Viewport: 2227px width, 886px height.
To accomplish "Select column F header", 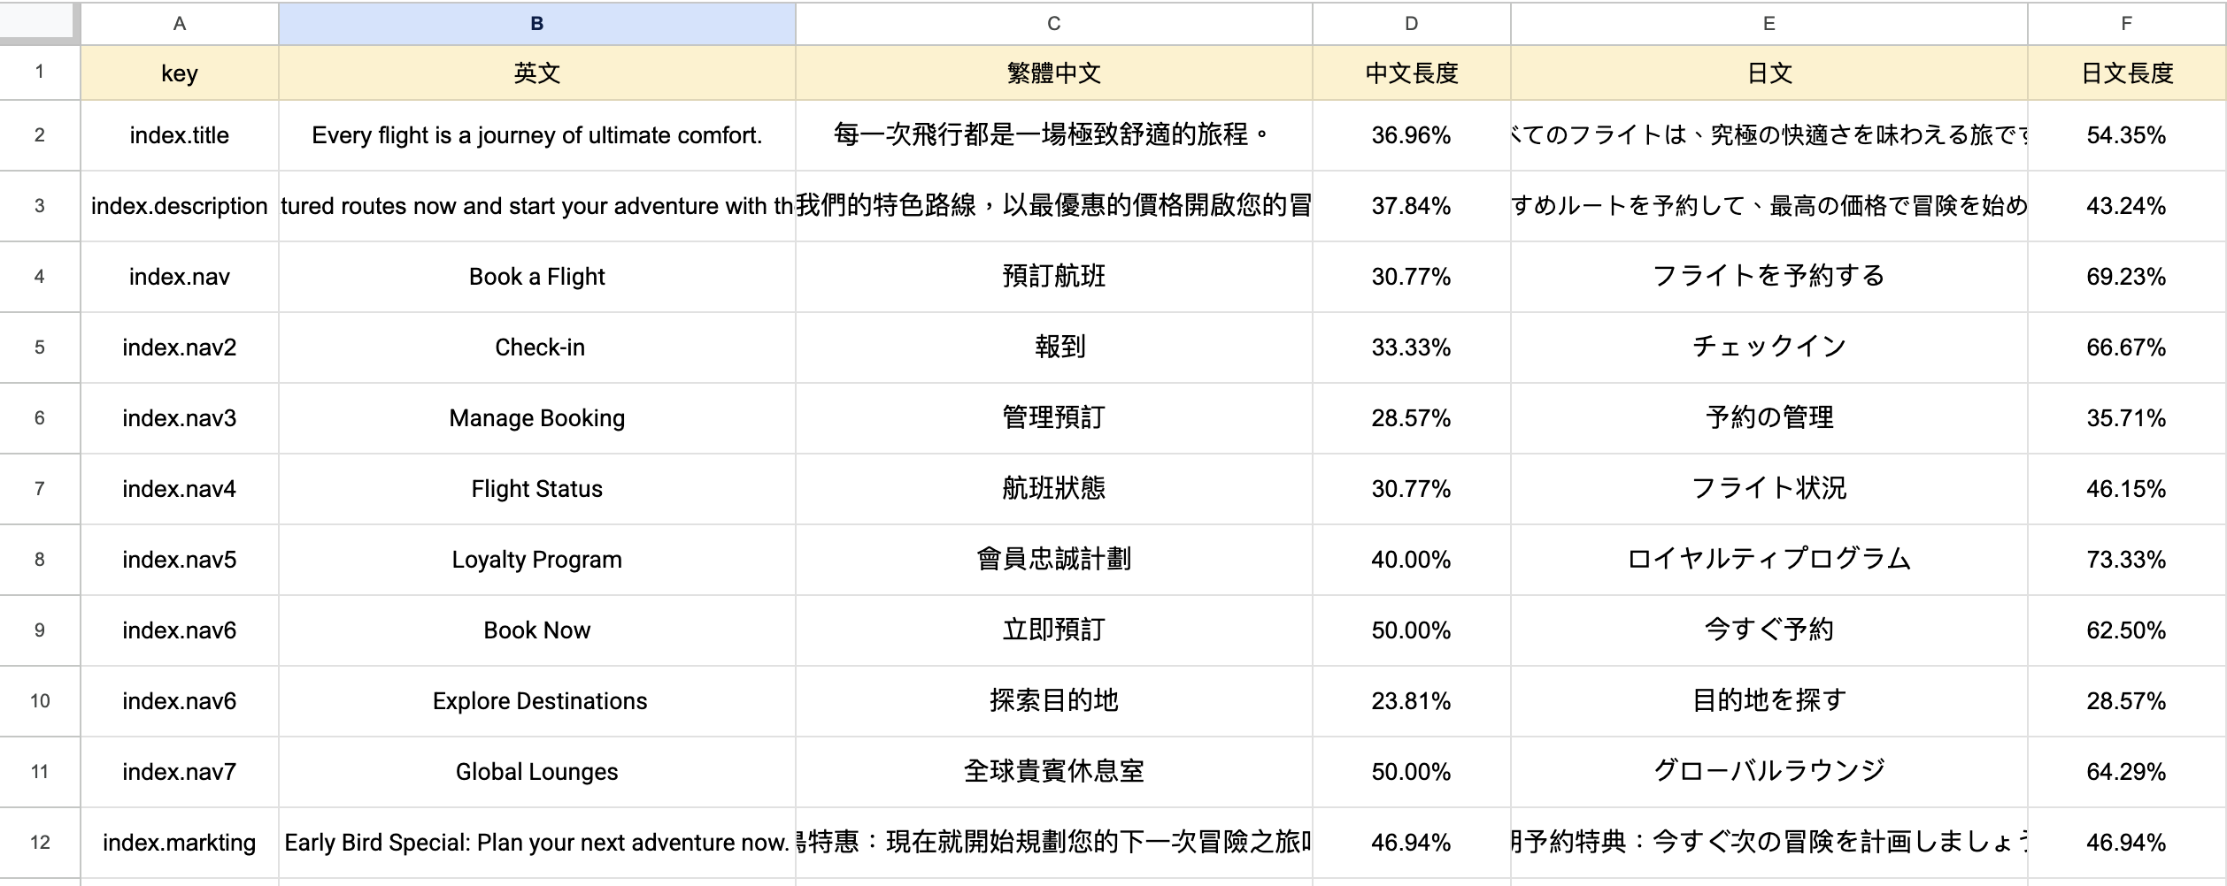I will (2126, 24).
